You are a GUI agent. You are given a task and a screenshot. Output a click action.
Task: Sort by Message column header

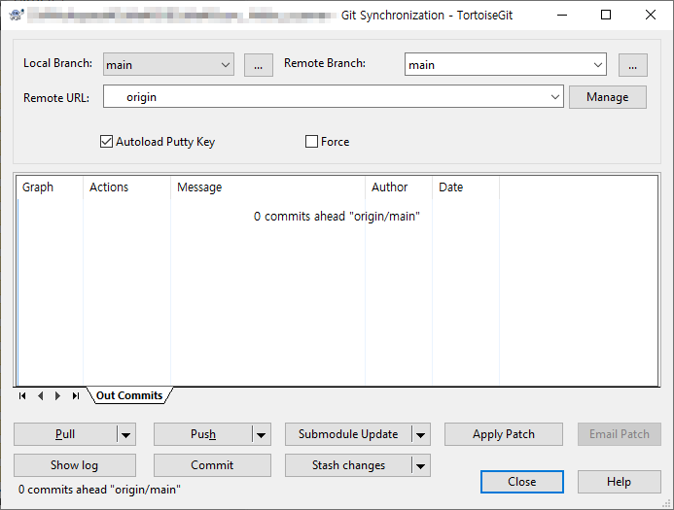coord(267,187)
